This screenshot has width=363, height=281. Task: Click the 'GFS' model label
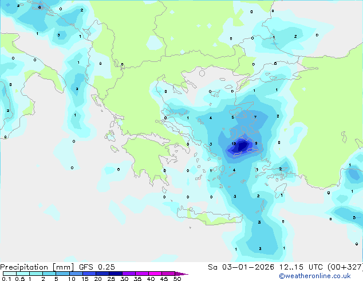[x=86, y=267]
